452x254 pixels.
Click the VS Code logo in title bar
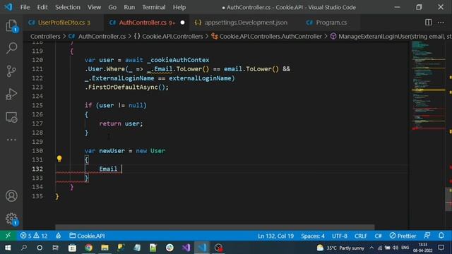(x=8, y=7)
